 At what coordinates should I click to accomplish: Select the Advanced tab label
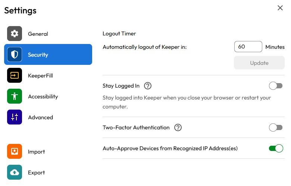[40, 117]
